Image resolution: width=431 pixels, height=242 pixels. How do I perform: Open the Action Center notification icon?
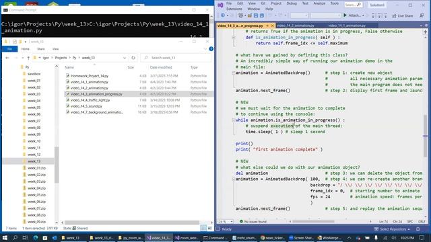422,237
